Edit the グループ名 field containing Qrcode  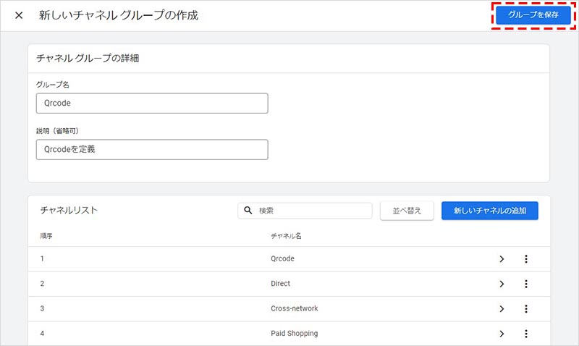click(152, 103)
